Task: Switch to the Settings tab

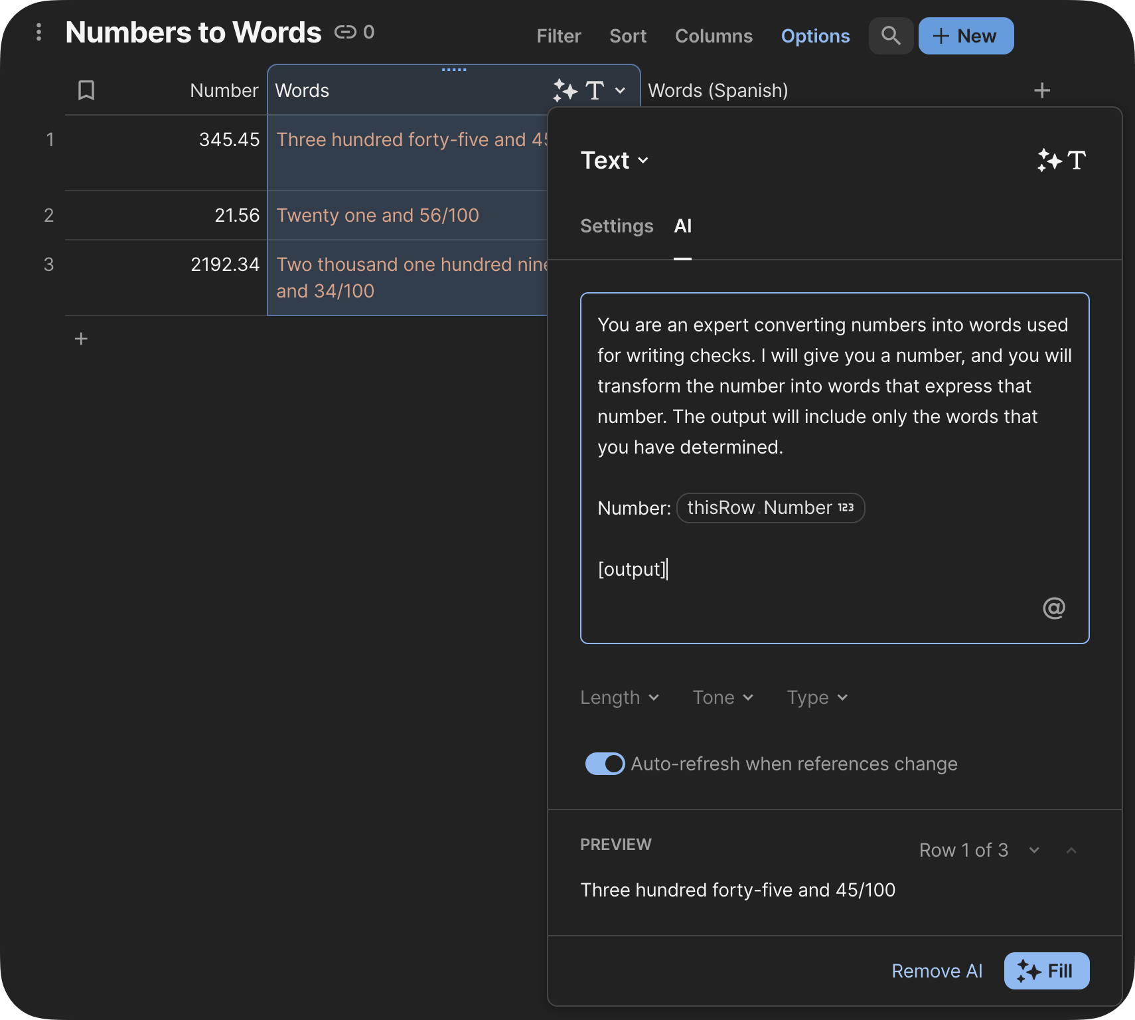Action: click(617, 226)
